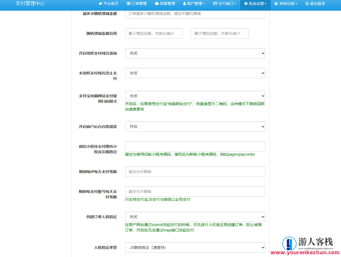Image resolution: width=341 pixels, height=257 pixels.
Task: Expand the 创建订单人机验证 dropdown
Action: [195, 217]
